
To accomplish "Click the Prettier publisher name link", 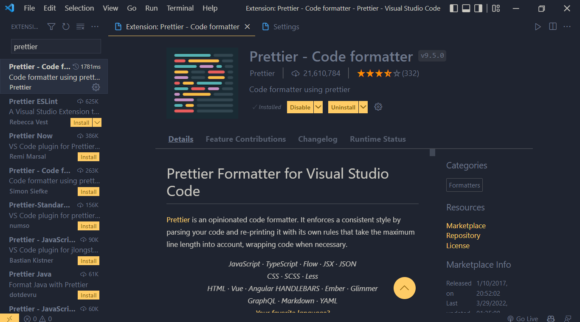I will (262, 73).
